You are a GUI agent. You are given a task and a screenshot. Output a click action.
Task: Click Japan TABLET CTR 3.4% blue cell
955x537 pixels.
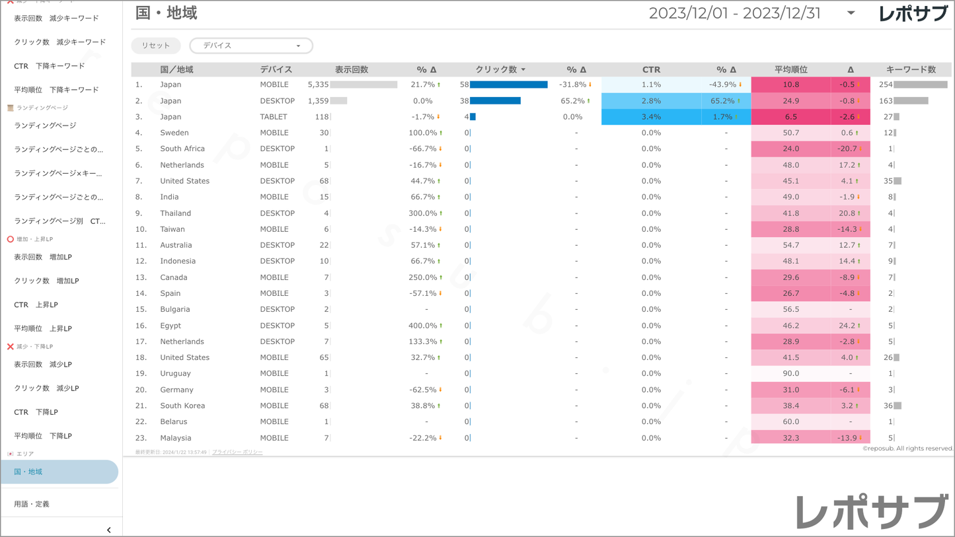coord(651,117)
